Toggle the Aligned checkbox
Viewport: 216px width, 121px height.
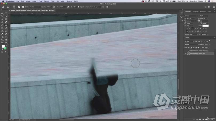point(78,7)
